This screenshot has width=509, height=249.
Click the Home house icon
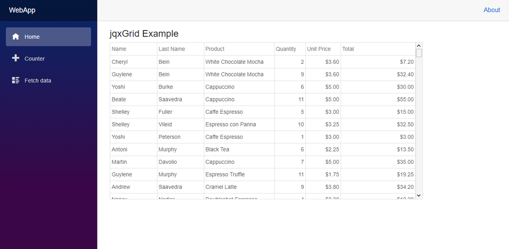point(16,36)
